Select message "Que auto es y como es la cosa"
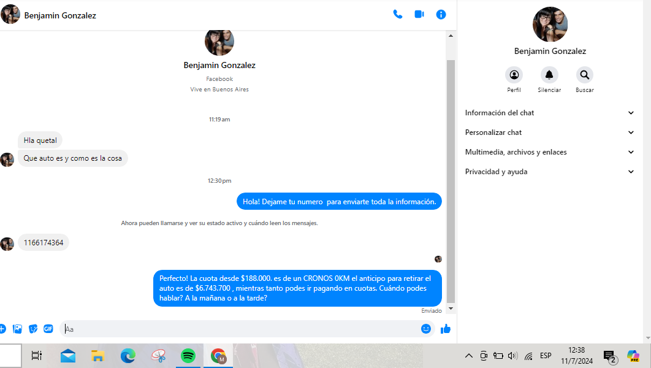 (x=73, y=158)
